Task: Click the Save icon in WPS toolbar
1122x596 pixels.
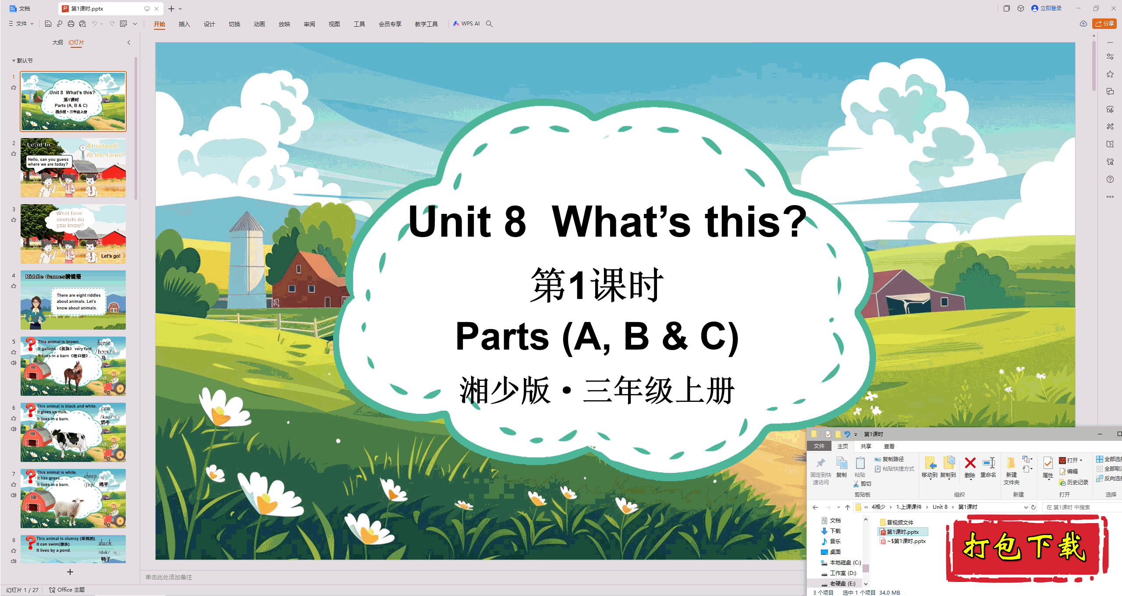Action: tap(48, 24)
